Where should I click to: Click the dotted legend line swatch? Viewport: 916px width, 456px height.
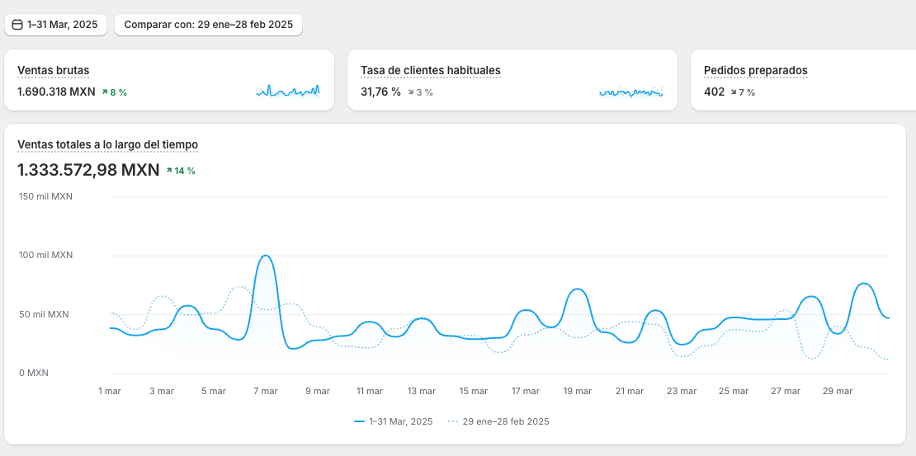(x=453, y=421)
